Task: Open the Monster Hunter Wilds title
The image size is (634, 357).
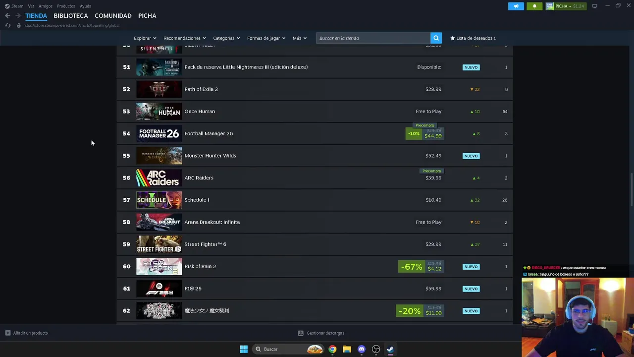Action: coord(210,156)
